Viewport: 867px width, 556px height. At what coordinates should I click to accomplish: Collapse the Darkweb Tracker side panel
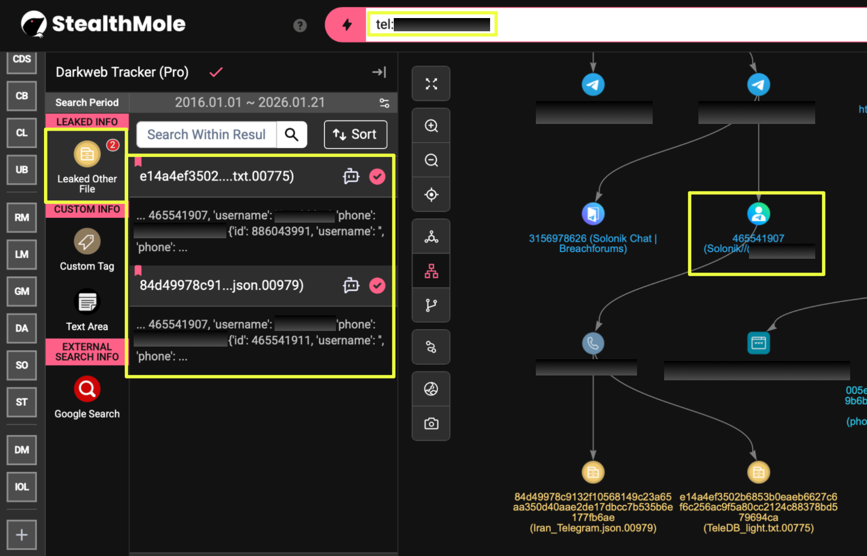pyautogui.click(x=379, y=72)
